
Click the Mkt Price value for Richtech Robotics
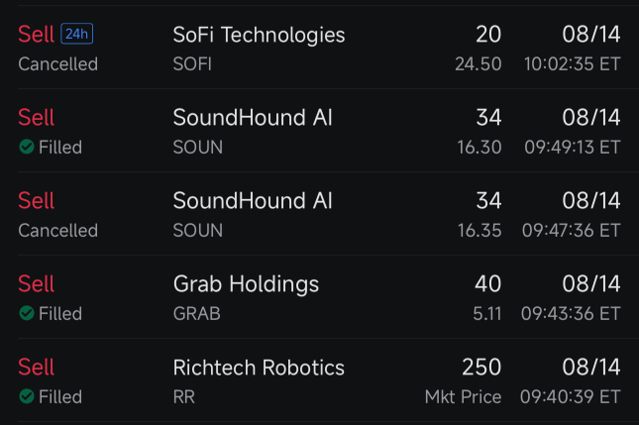[463, 397]
